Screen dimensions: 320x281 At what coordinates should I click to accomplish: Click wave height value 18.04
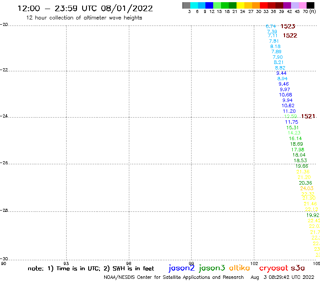pos(299,155)
